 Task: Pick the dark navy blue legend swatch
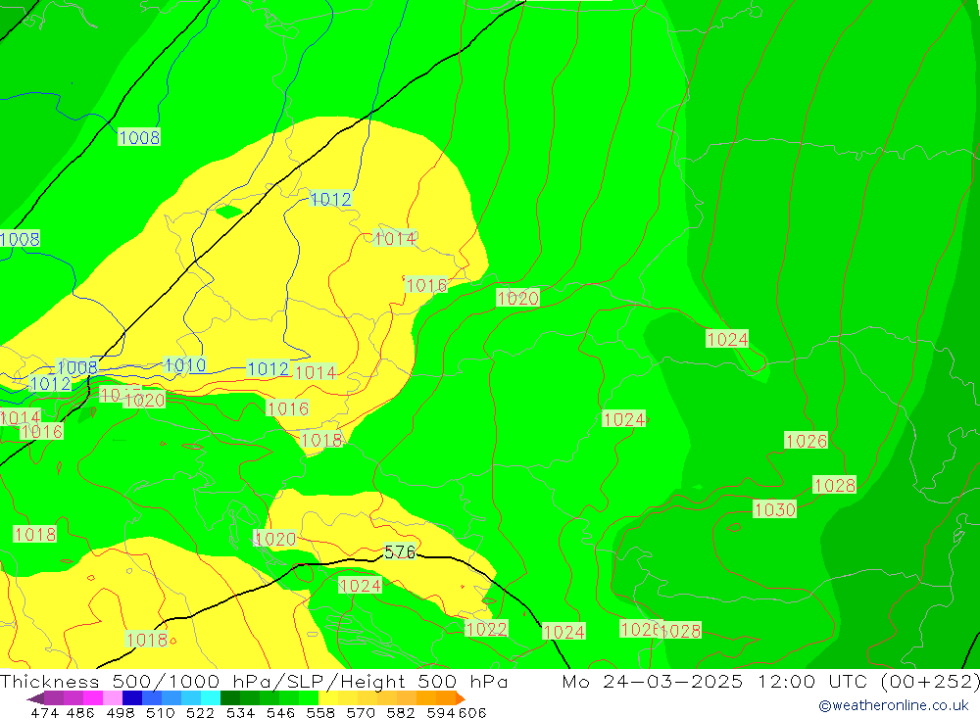[132, 698]
